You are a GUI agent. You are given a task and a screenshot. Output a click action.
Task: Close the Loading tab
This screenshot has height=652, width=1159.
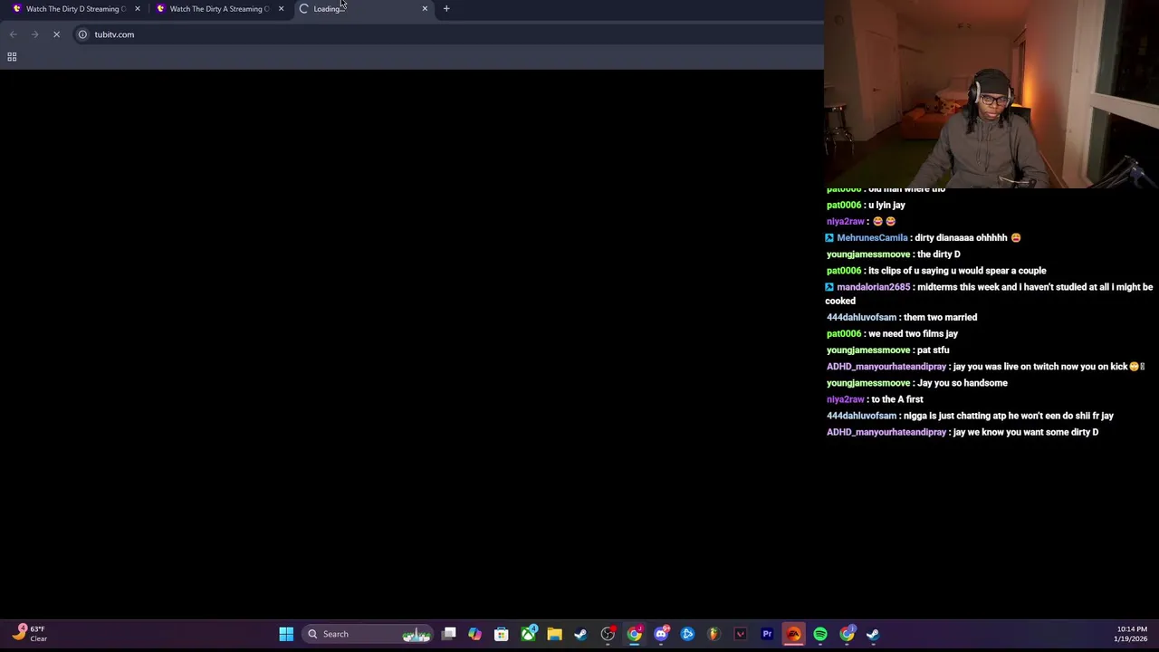tap(425, 9)
